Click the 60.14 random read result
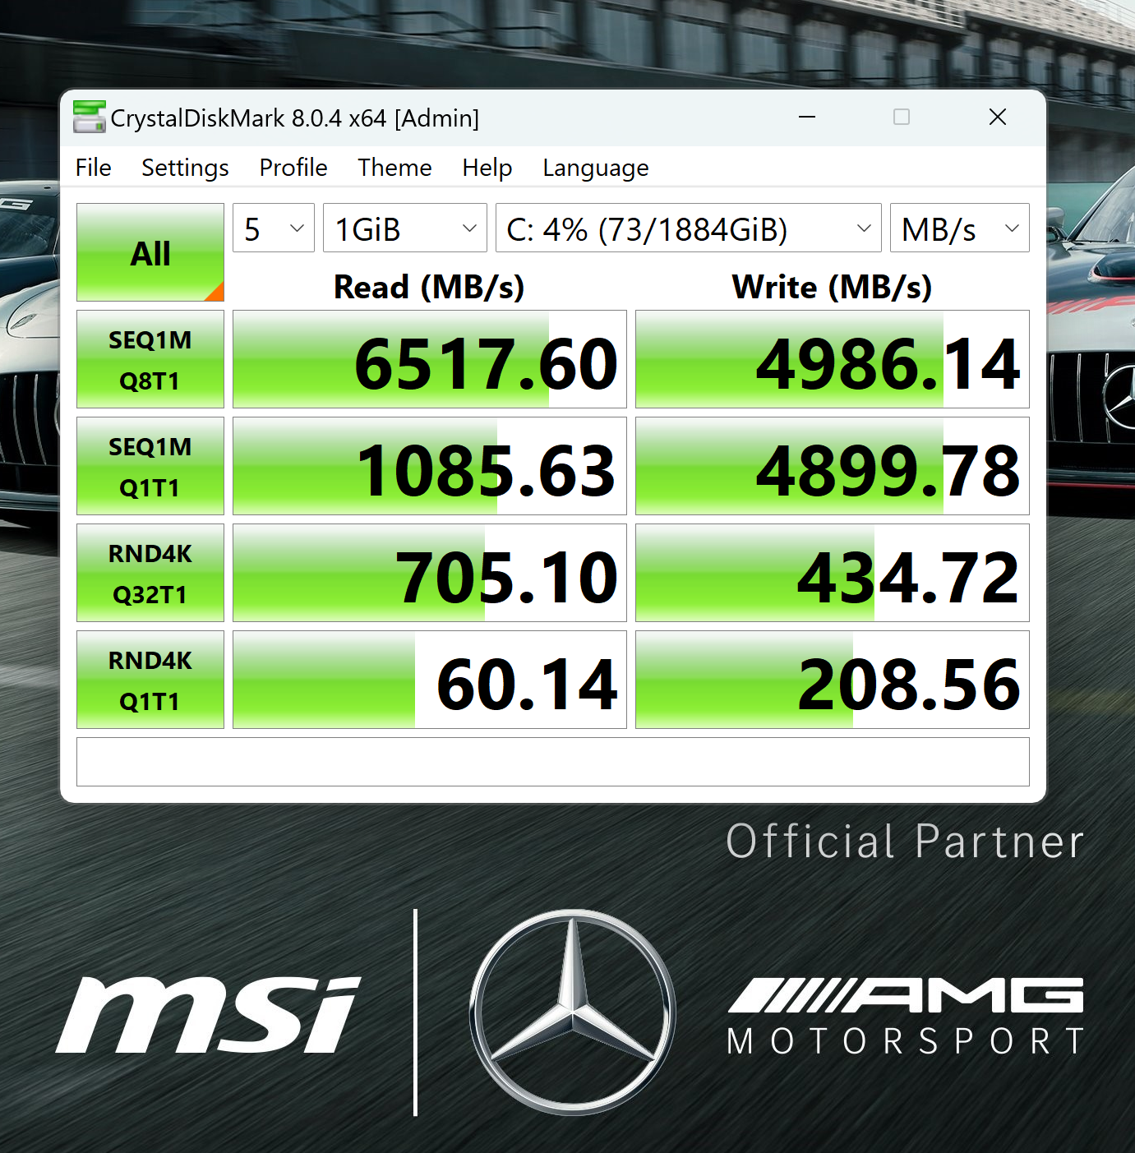This screenshot has height=1153, width=1135. [x=430, y=680]
